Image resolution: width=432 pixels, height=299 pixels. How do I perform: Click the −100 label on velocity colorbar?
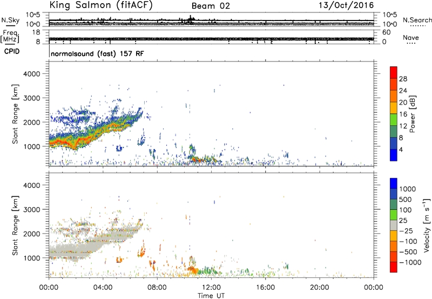coord(408,241)
